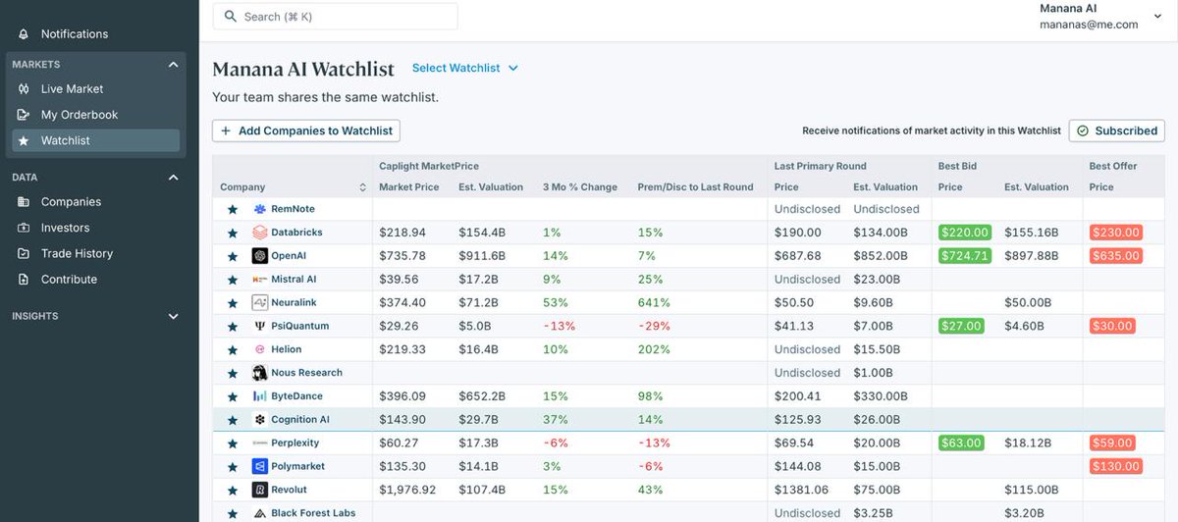The width and height of the screenshot is (1178, 522).
Task: Open the Black Forest Labs link
Action: pos(313,513)
